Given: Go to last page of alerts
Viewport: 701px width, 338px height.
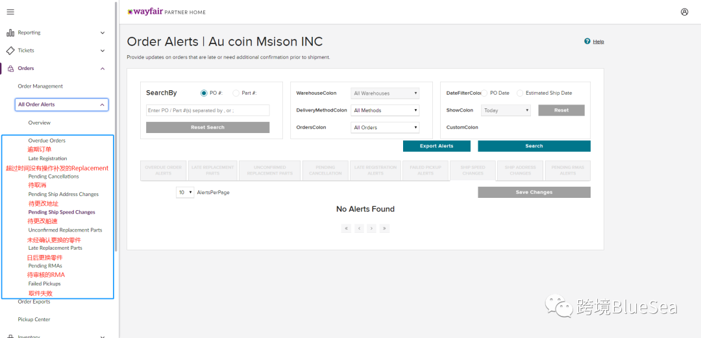Looking at the screenshot, I should (x=384, y=228).
